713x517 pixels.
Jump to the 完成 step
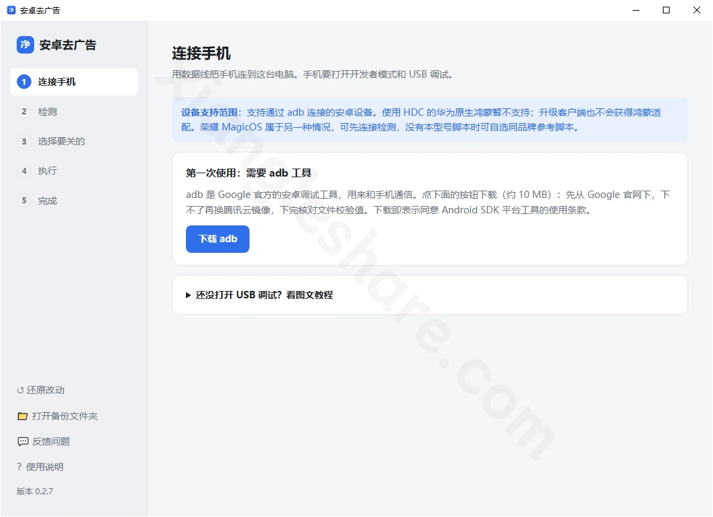[x=74, y=201]
